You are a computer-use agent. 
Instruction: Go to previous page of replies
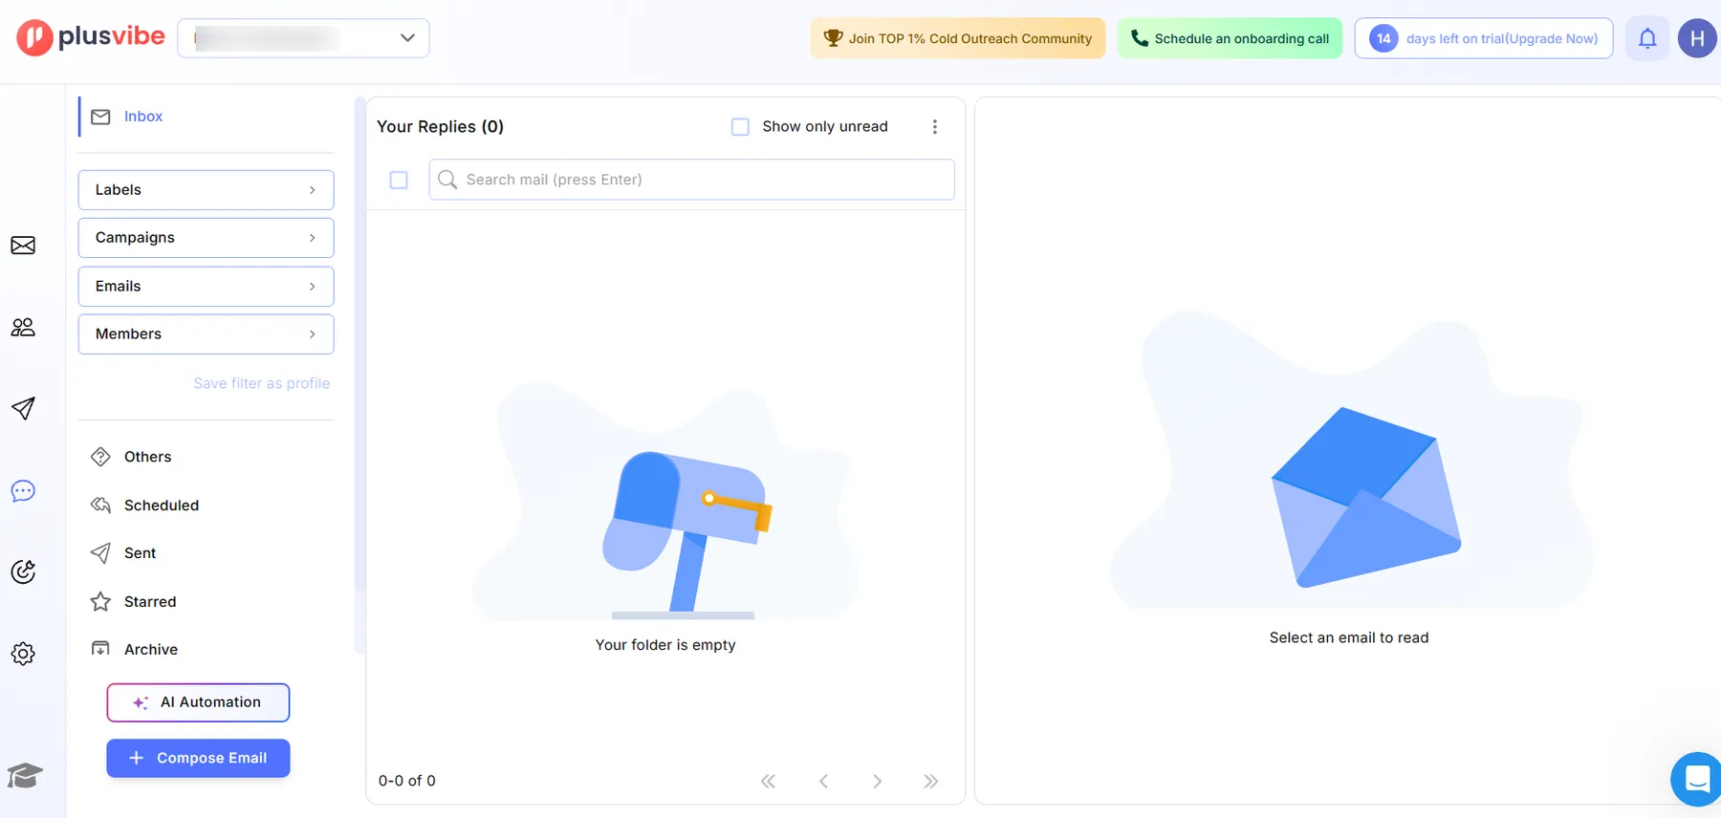click(823, 782)
